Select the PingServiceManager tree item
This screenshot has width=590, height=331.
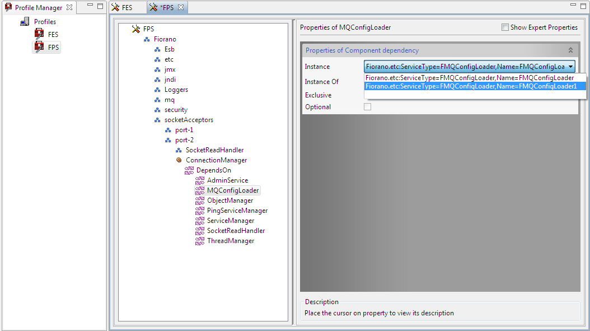pyautogui.click(x=237, y=211)
